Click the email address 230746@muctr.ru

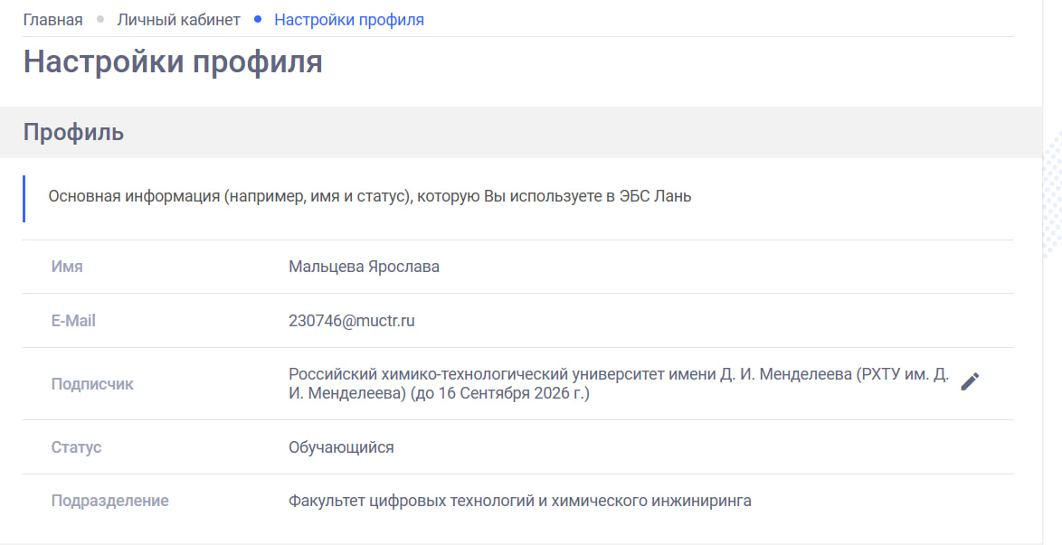351,321
